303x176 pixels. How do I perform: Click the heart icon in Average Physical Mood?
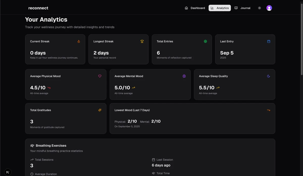100,76
